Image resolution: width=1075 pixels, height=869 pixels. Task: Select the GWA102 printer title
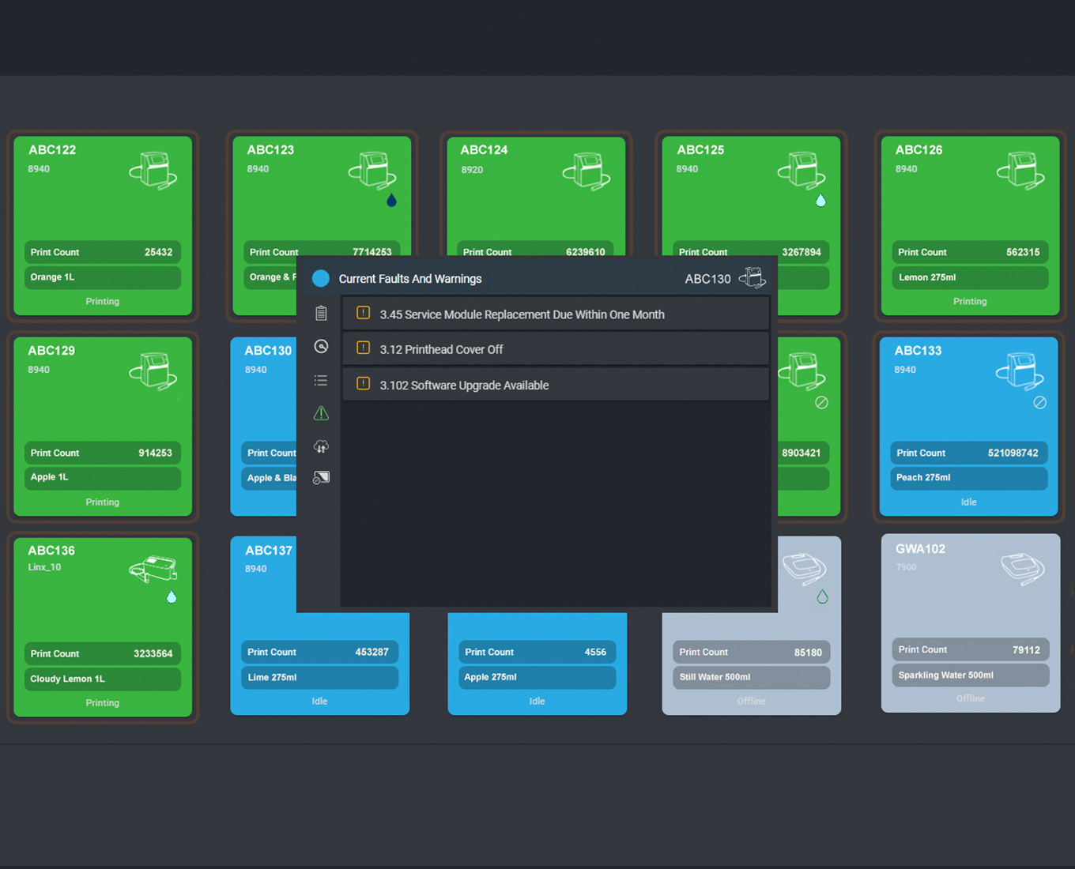pyautogui.click(x=920, y=549)
